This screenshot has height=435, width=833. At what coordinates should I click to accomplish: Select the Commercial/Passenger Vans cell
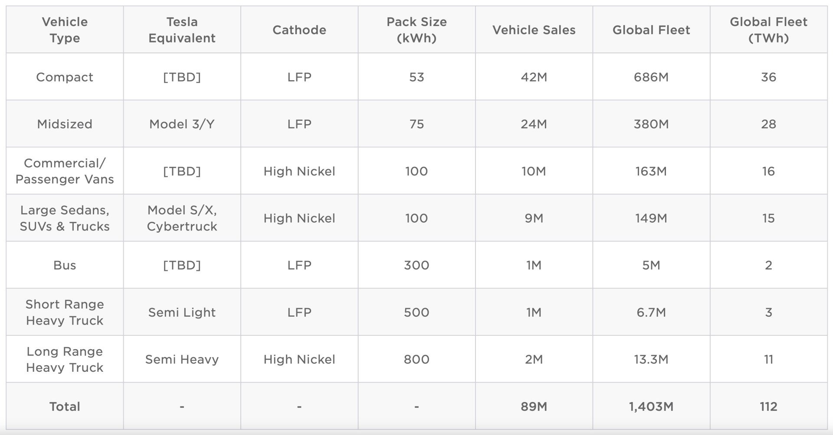click(65, 171)
